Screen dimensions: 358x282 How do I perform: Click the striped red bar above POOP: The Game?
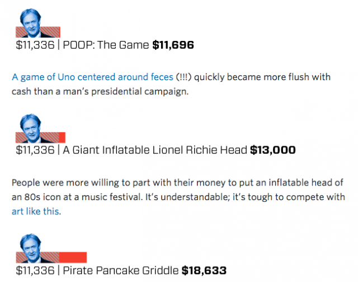click(x=38, y=32)
